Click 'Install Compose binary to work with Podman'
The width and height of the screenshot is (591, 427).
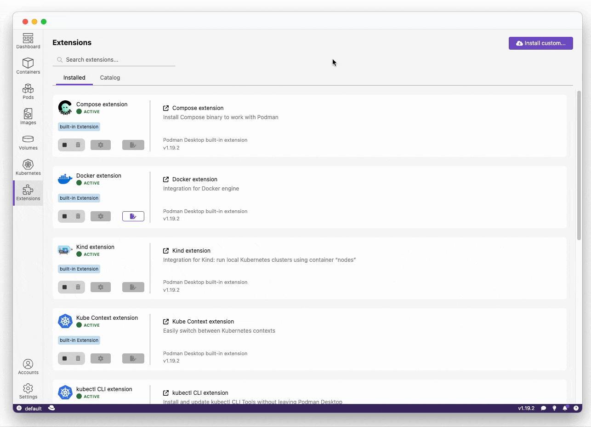point(221,117)
